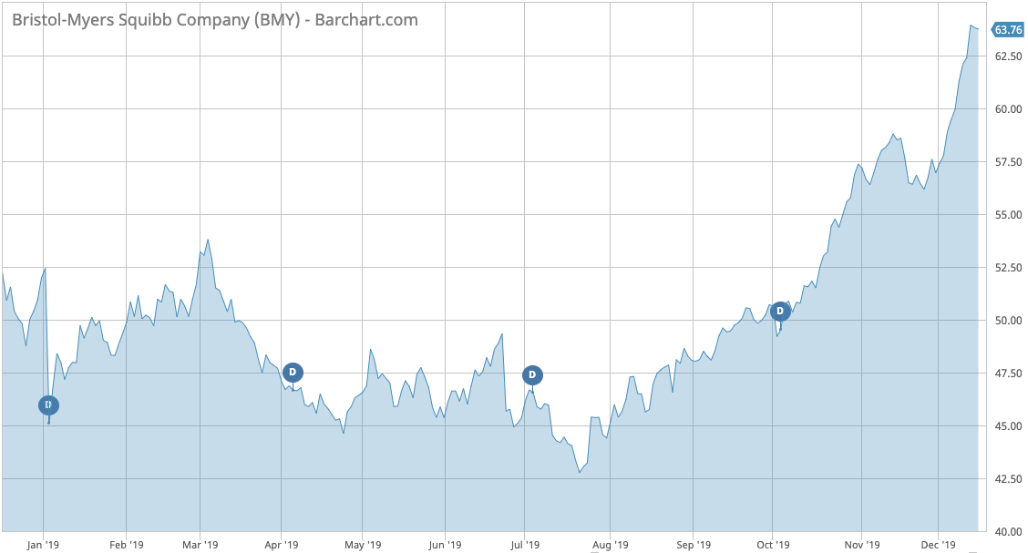Screen dimensions: 1028x553
Task: Click the 63.76 current price tag
Action: tap(1007, 30)
